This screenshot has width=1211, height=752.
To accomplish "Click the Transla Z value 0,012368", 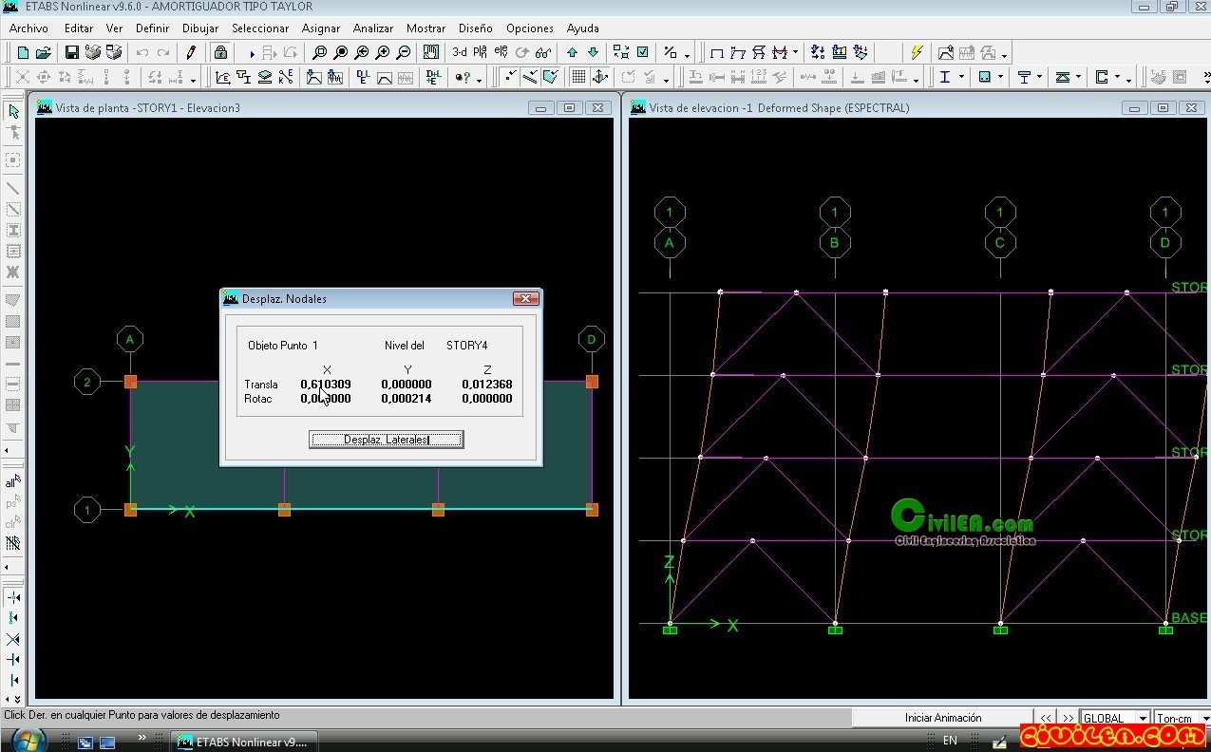I will [487, 385].
